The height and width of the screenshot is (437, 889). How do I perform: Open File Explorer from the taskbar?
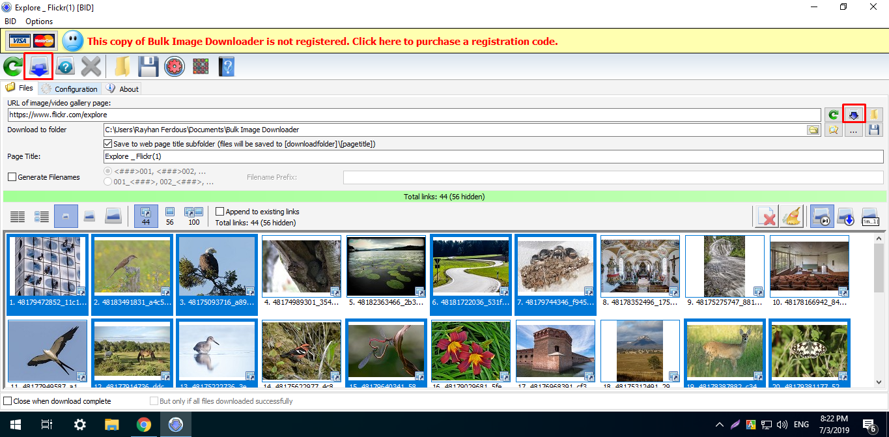(x=111, y=425)
